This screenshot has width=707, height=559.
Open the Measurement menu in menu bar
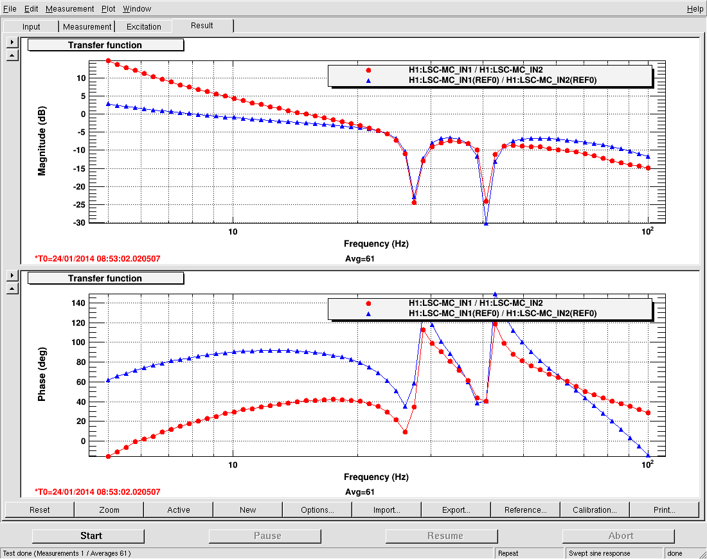tap(69, 9)
